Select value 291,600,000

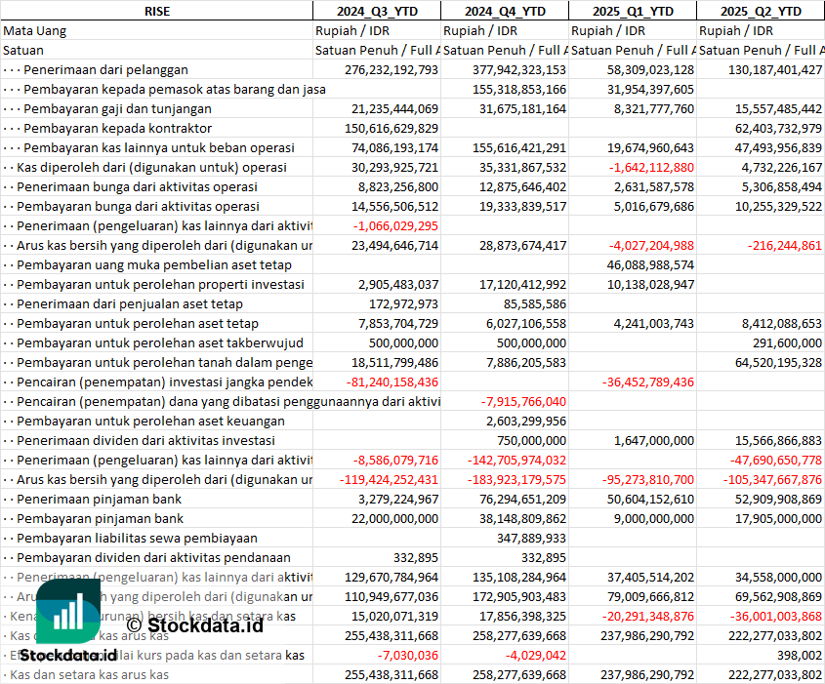point(787,342)
